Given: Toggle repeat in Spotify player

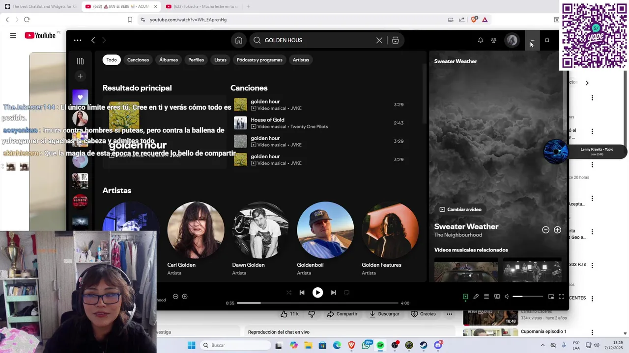Looking at the screenshot, I should [346, 293].
